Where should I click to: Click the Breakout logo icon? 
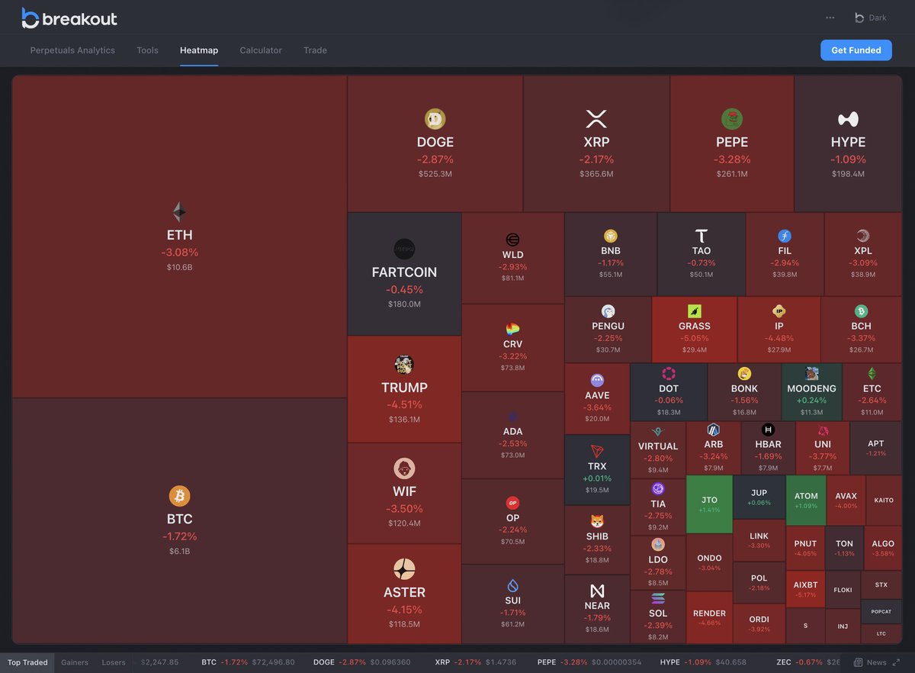30,18
